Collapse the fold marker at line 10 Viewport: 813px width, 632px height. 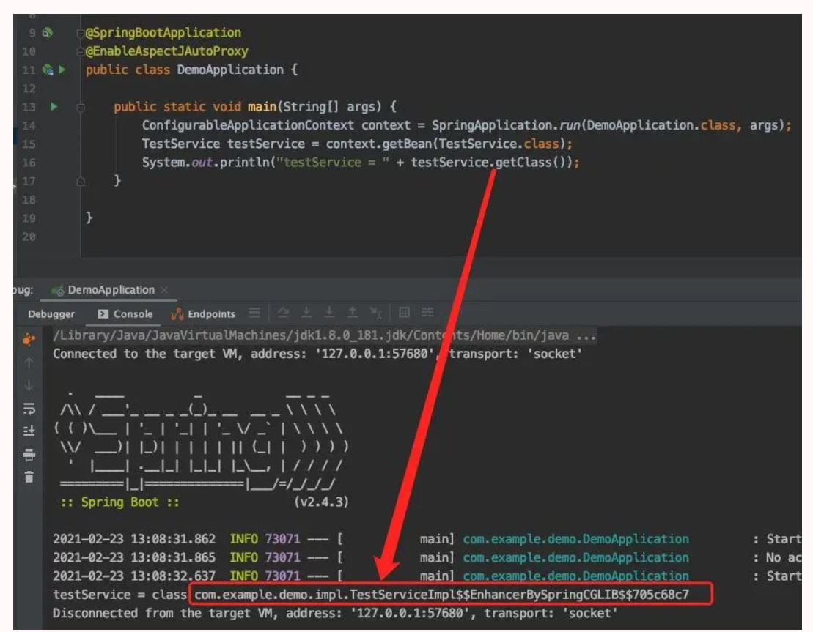point(81,52)
